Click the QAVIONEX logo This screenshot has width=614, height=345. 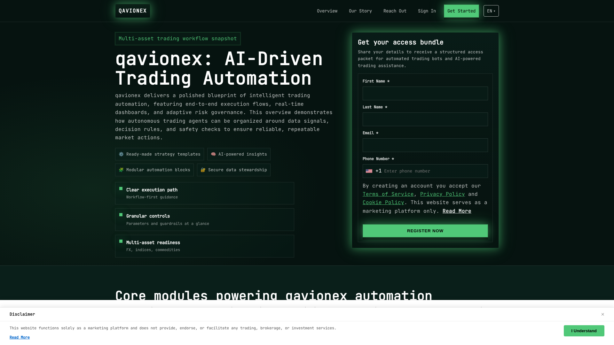pos(133,11)
